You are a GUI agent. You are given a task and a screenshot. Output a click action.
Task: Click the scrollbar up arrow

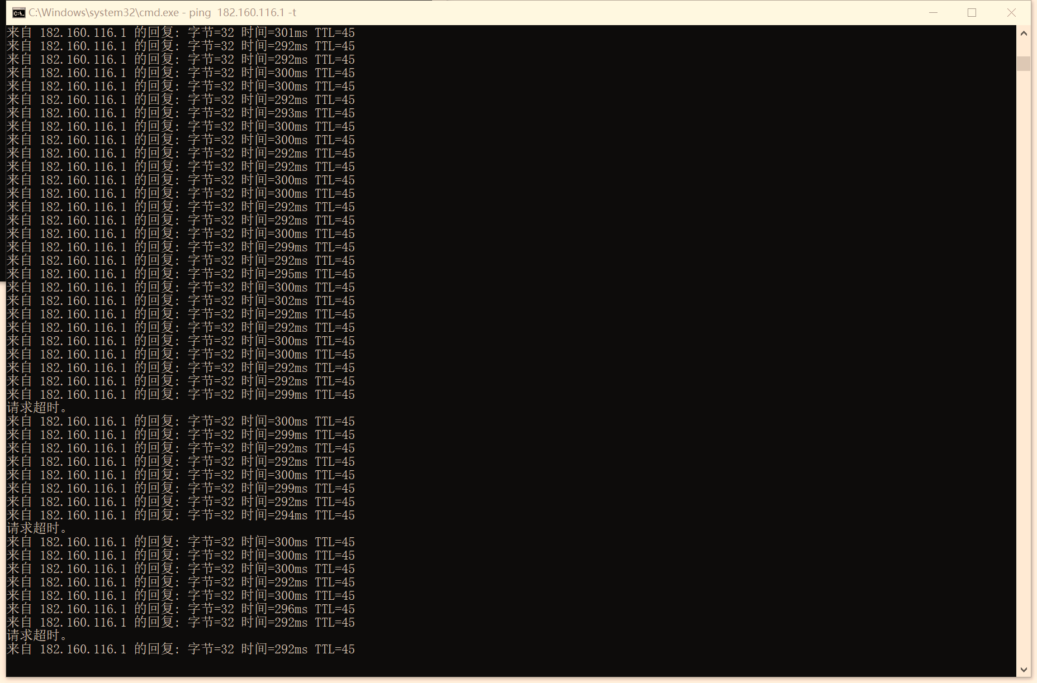[x=1024, y=34]
